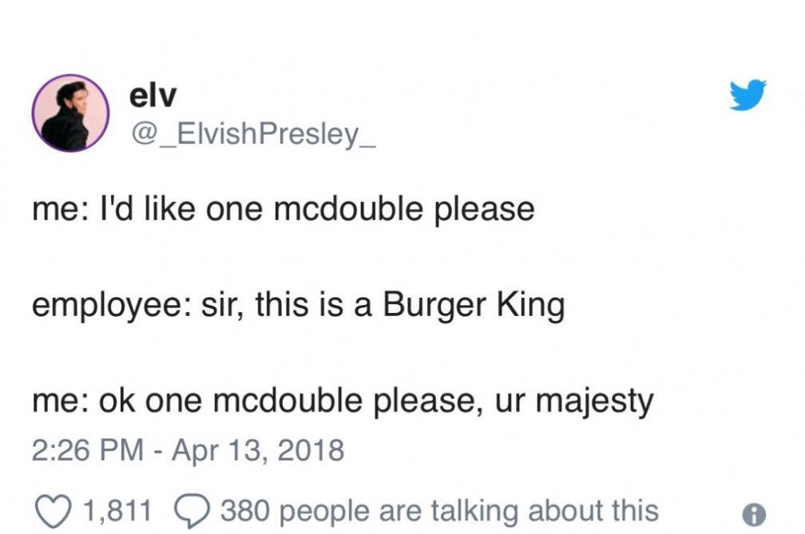This screenshot has width=805, height=534.
Task: Click the blue Twitter bird logo
Action: point(747,96)
